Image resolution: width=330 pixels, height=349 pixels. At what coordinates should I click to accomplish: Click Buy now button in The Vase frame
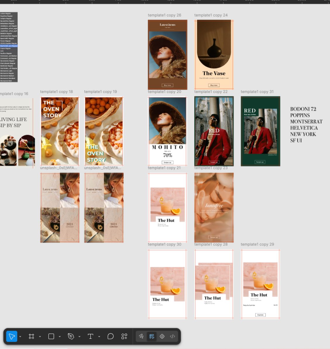pyautogui.click(x=214, y=85)
